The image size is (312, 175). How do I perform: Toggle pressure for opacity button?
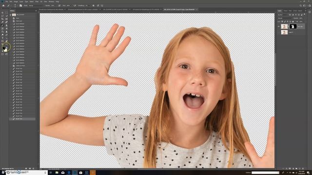tap(59, 5)
